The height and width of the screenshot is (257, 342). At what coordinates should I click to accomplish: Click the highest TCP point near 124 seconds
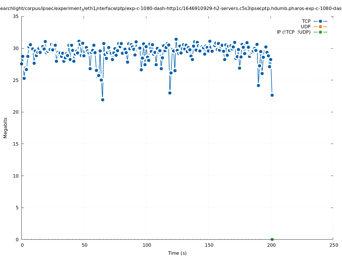(176, 39)
